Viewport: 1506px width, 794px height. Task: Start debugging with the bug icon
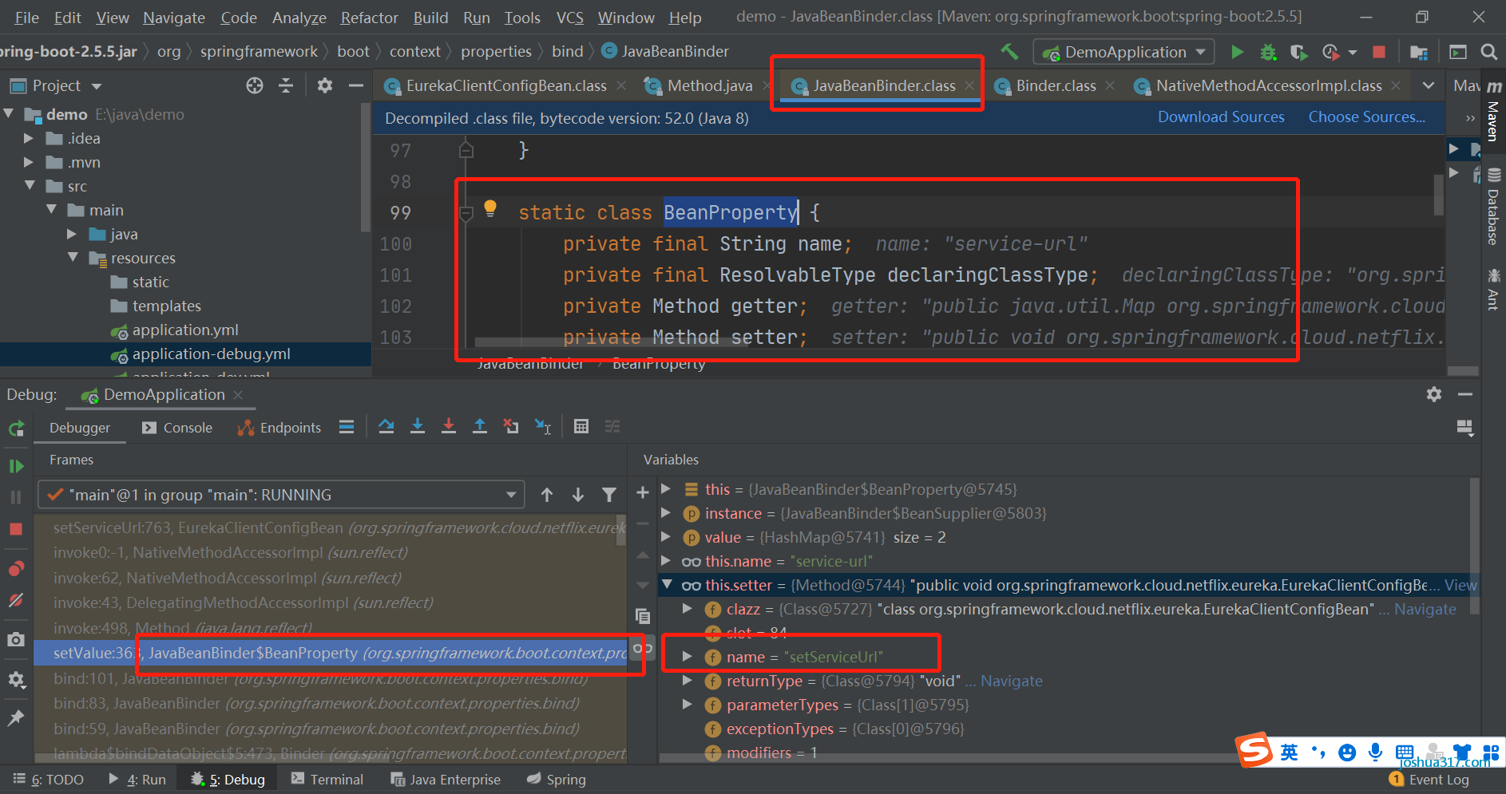[x=1268, y=52]
